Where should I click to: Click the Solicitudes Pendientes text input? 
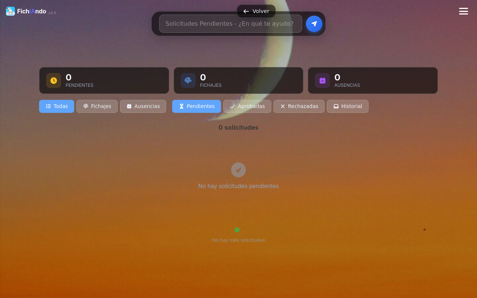coord(231,24)
